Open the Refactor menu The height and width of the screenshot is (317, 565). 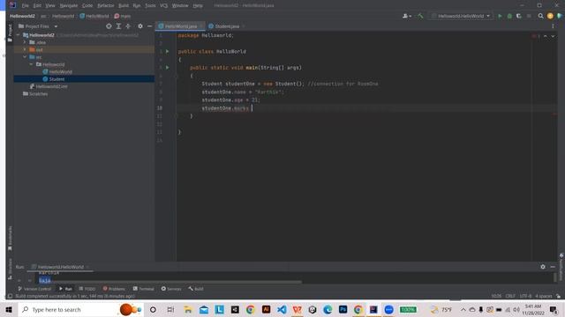tap(106, 6)
